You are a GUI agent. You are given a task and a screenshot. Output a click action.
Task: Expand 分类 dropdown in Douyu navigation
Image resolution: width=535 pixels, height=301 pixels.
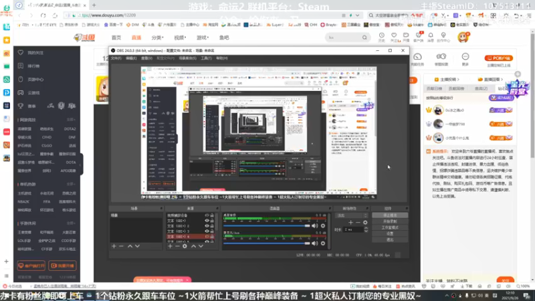[x=158, y=37]
